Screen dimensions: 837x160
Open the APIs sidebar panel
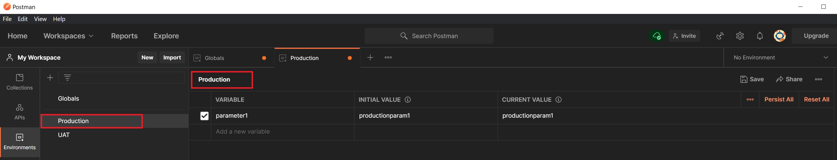[x=20, y=112]
